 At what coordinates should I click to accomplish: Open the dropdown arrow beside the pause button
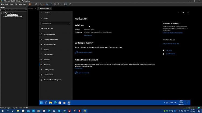32,4
